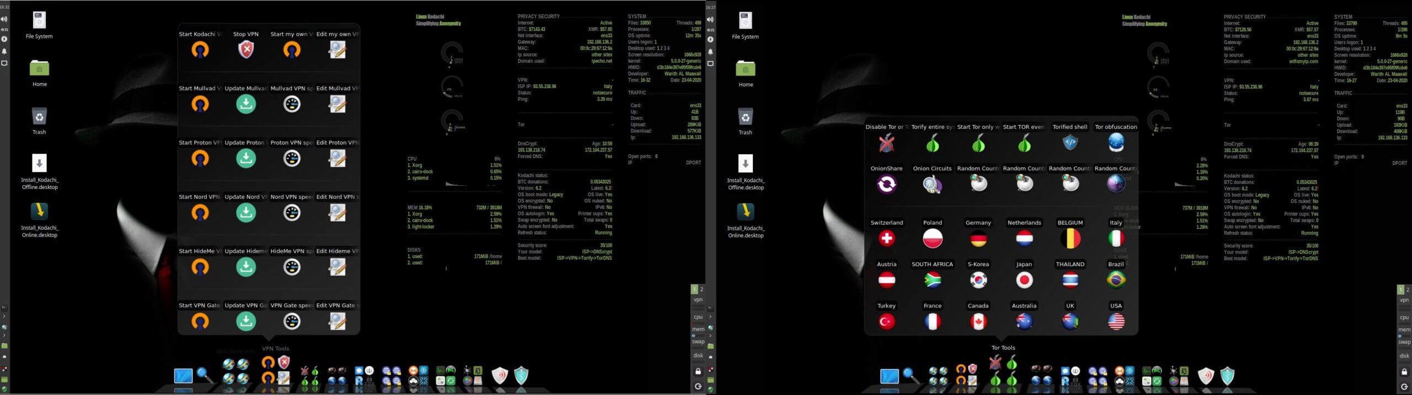Start Nord VPN from the VPN Tools menu

[x=200, y=213]
